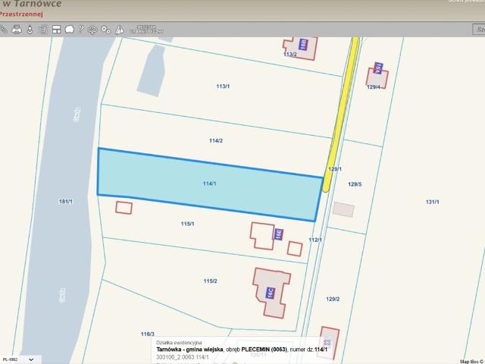This screenshot has height=364, width=485.
Task: Open the help question mark icon
Action: point(81,30)
